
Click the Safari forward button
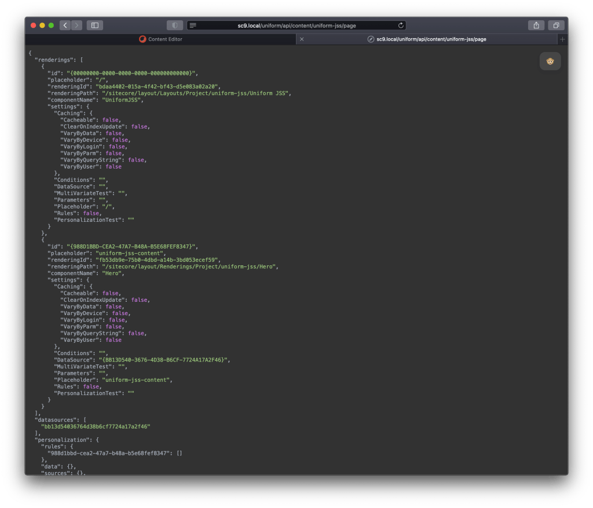click(76, 25)
